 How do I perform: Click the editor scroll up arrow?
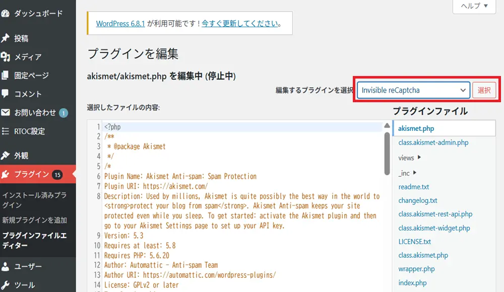(x=387, y=125)
